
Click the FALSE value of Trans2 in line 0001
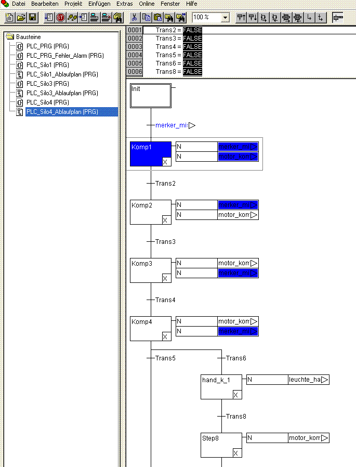click(192, 30)
